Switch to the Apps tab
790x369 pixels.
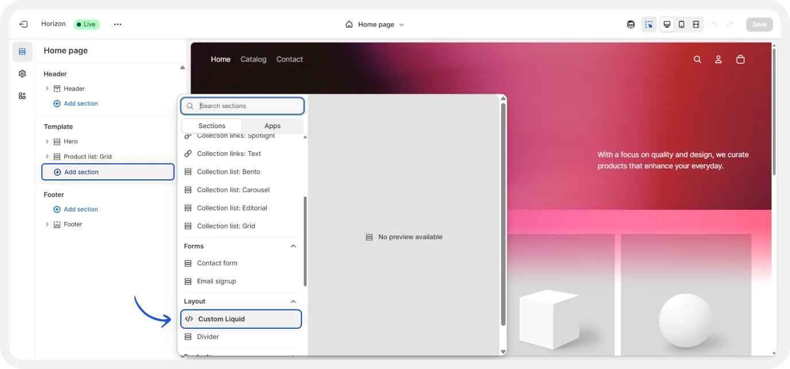[x=272, y=126]
